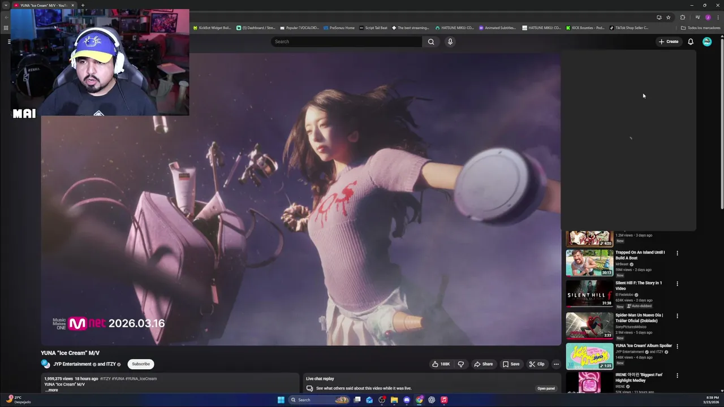Click the YouTube search magnifier button
The width and height of the screenshot is (724, 407).
tap(431, 41)
